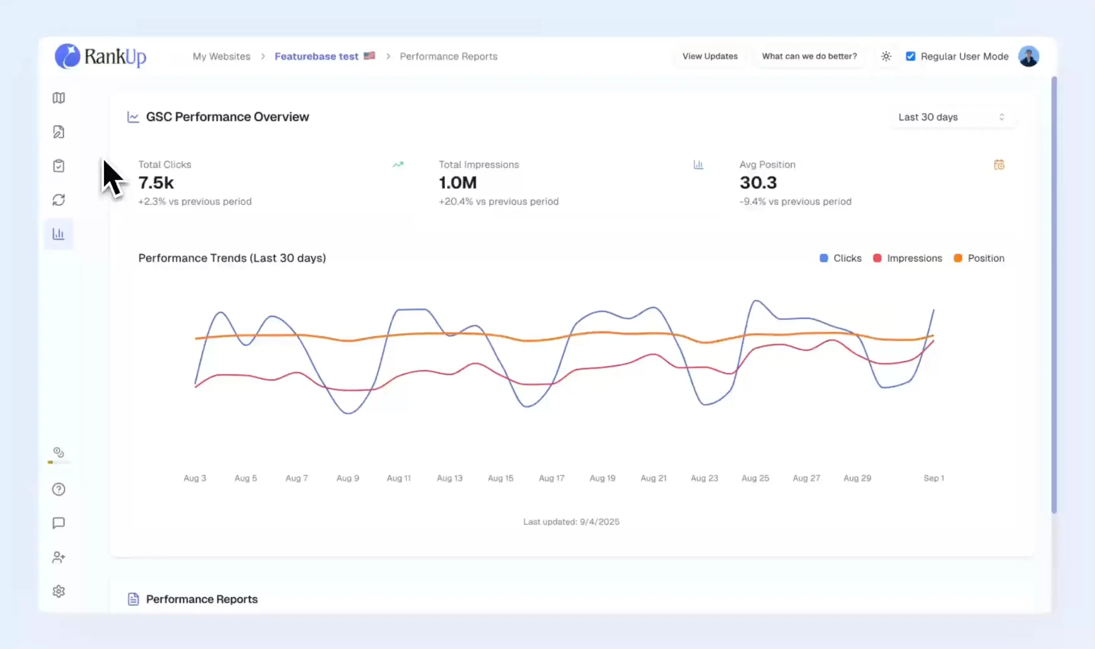Open the chat bubble sidebar icon
This screenshot has height=649, width=1095.
tap(59, 523)
